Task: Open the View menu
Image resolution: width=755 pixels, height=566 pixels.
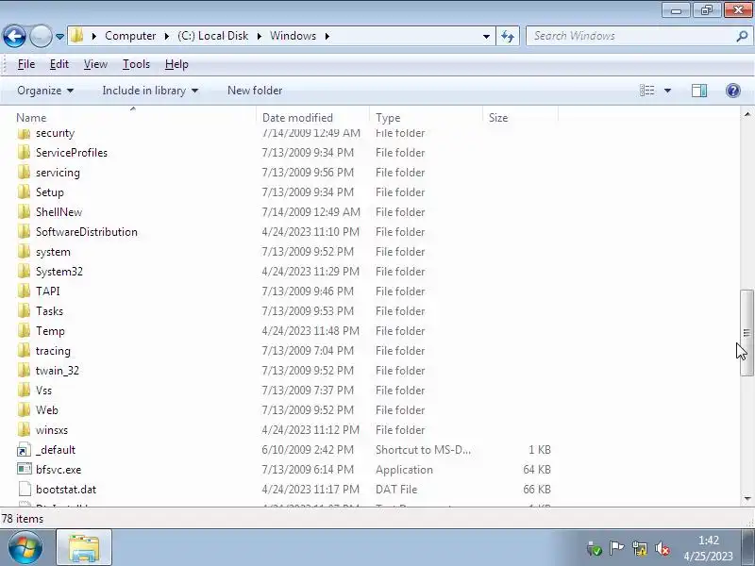Action: coord(95,64)
